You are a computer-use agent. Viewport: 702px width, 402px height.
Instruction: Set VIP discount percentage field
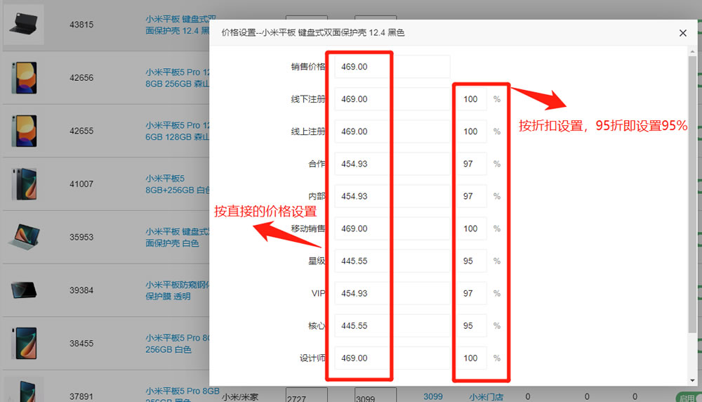[472, 294]
